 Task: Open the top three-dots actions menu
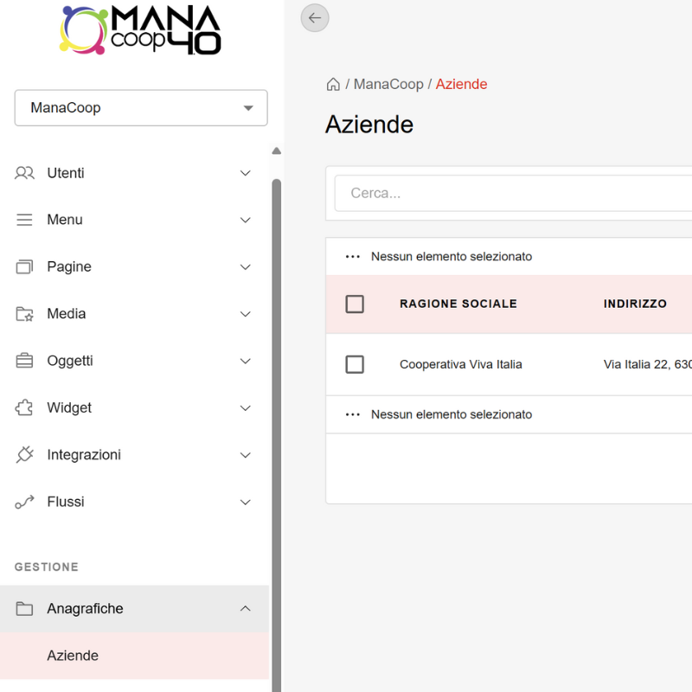[x=352, y=257]
